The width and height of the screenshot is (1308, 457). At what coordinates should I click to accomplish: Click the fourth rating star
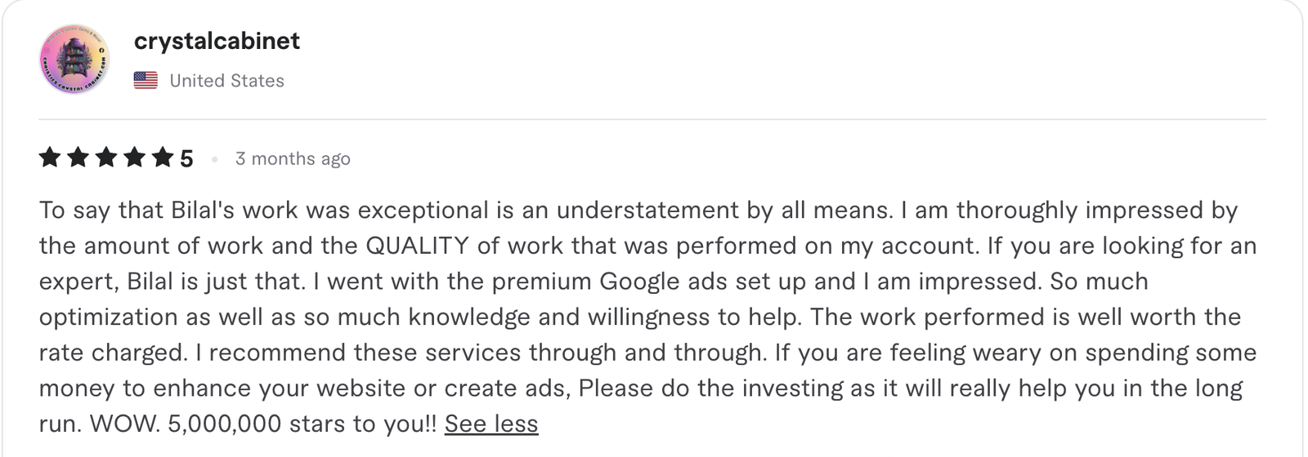(135, 158)
